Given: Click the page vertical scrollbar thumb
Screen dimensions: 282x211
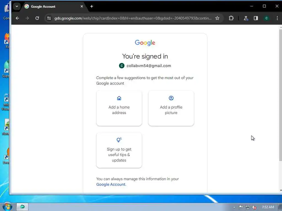Looking at the screenshot, I should 281,95.
